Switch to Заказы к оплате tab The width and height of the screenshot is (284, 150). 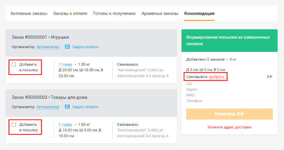point(70,14)
